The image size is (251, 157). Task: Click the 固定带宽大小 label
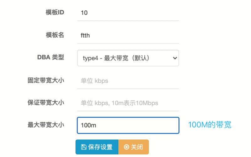tap(46, 80)
